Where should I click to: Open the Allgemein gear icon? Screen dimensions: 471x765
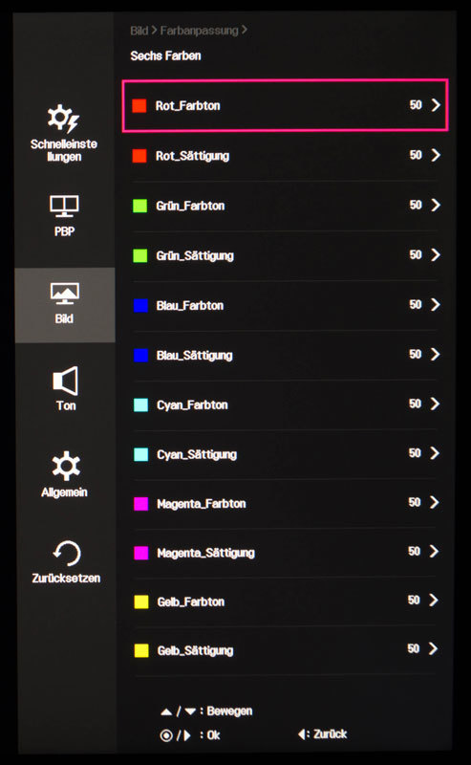[66, 466]
